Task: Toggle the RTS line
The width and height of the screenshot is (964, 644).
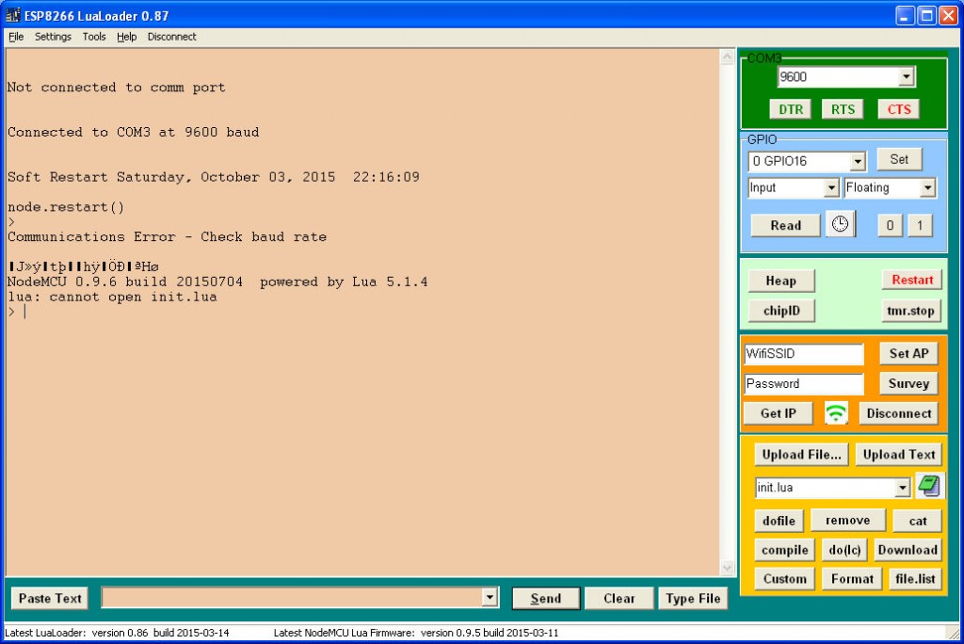Action: click(x=842, y=108)
